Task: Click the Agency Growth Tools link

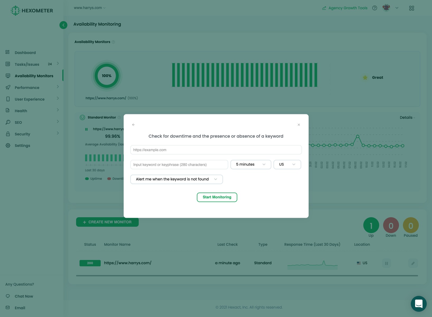Action: [345, 8]
